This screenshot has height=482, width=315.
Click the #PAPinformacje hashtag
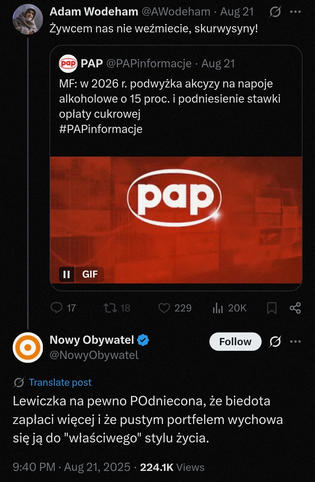coord(101,129)
